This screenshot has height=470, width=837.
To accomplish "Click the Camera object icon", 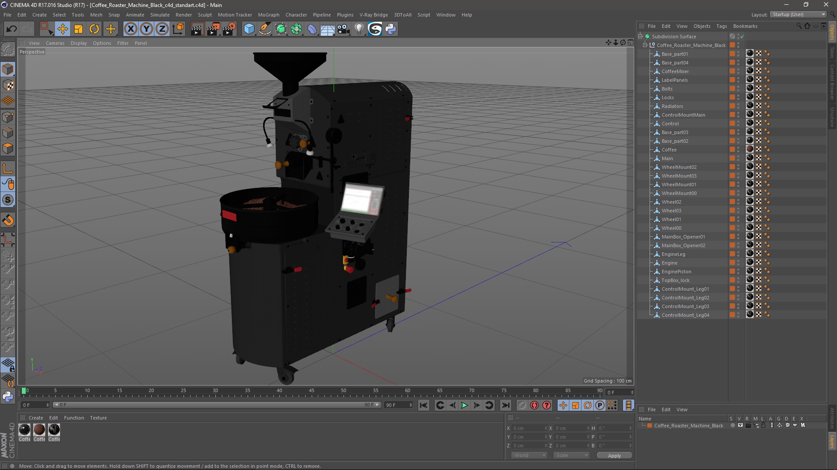I will pyautogui.click(x=343, y=29).
